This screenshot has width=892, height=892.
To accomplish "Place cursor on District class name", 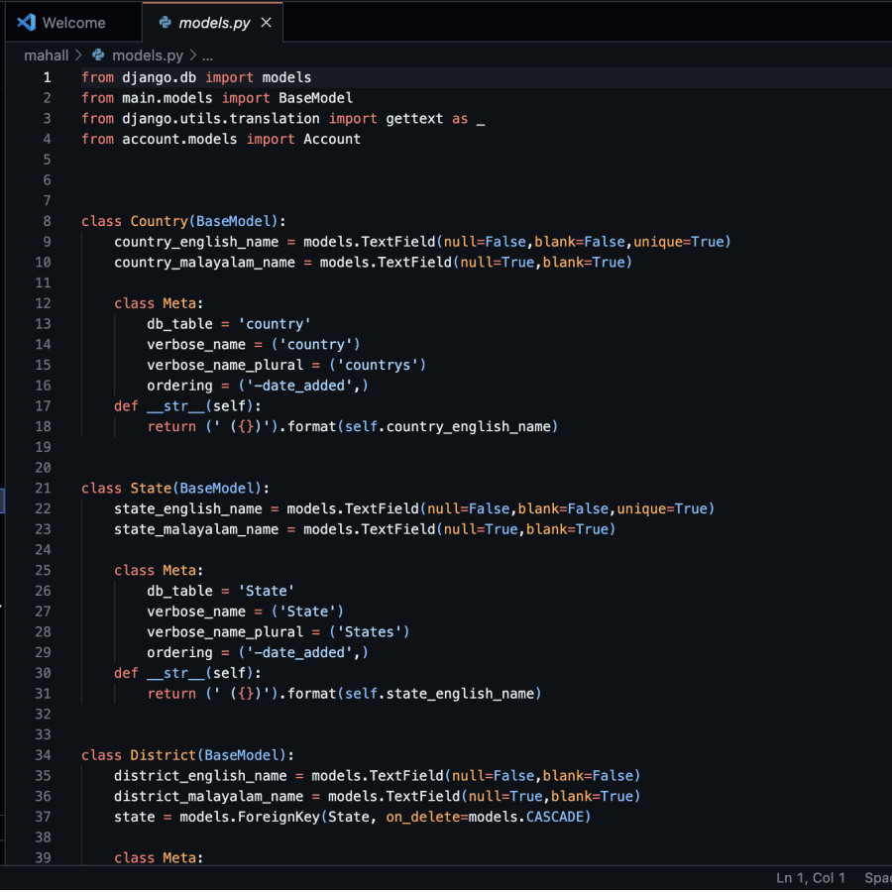I will point(163,755).
